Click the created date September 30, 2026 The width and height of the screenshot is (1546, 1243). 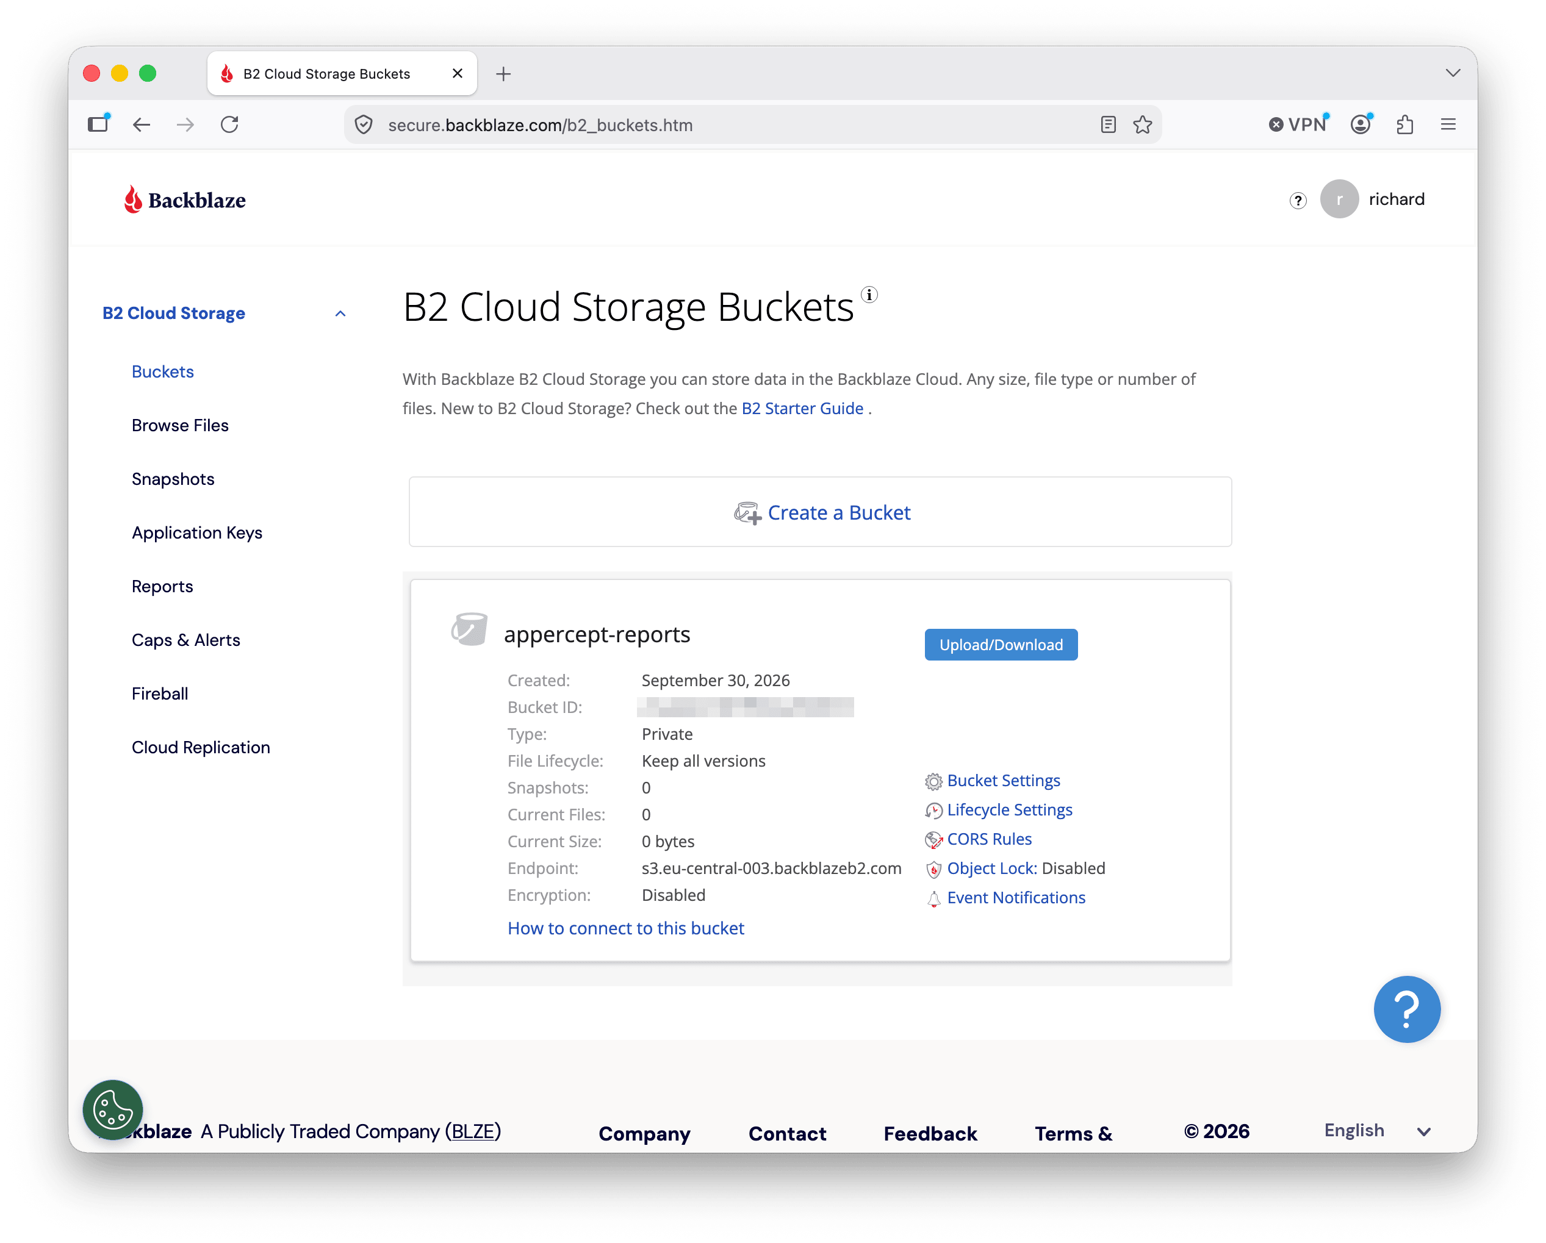coord(716,680)
